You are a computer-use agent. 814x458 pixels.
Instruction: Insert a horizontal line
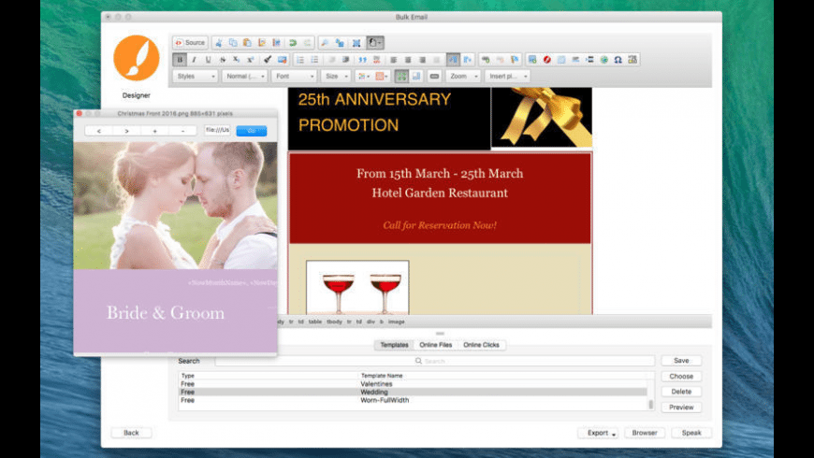(575, 60)
